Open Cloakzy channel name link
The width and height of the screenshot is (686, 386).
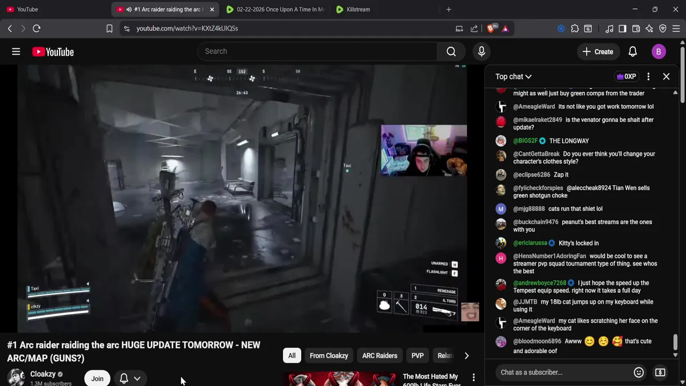[x=43, y=374]
